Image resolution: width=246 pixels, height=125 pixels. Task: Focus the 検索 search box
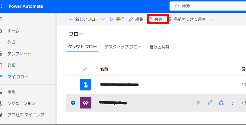click(208, 6)
